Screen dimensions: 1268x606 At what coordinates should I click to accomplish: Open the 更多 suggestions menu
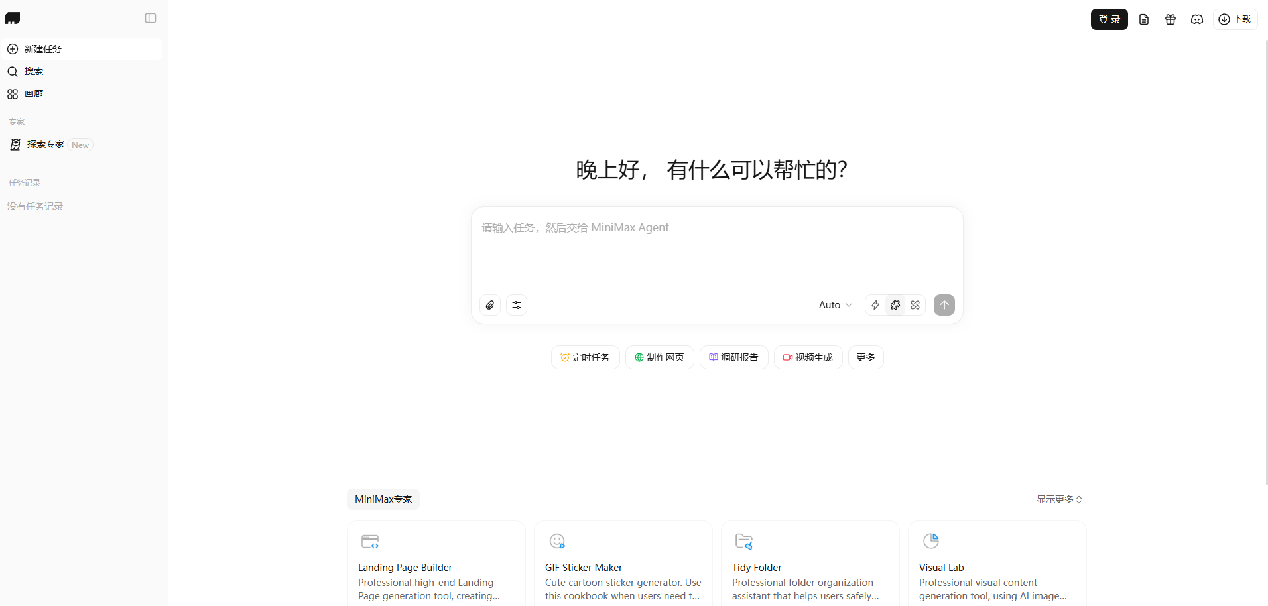(x=865, y=357)
